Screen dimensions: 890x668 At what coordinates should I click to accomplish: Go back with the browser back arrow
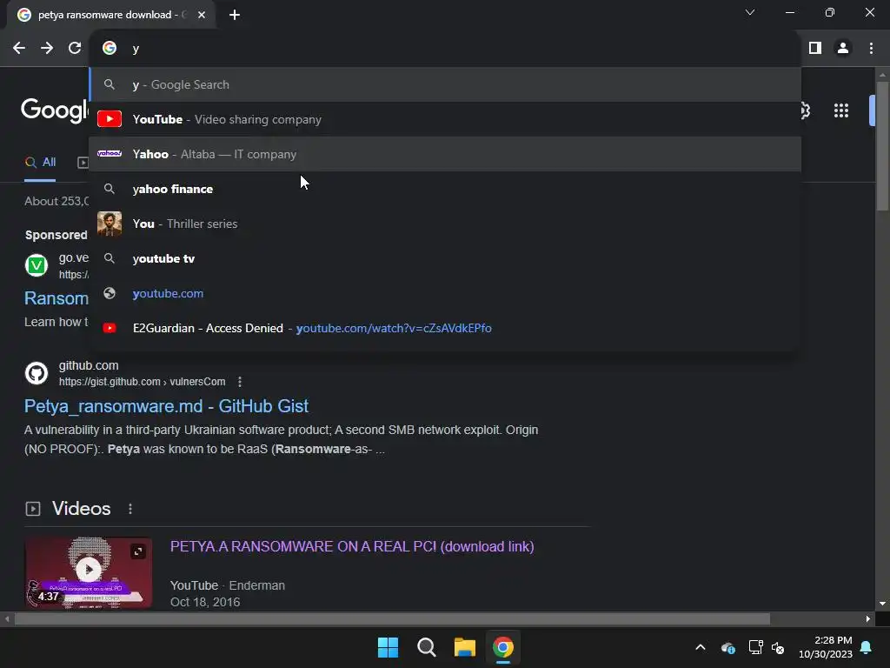[19, 49]
